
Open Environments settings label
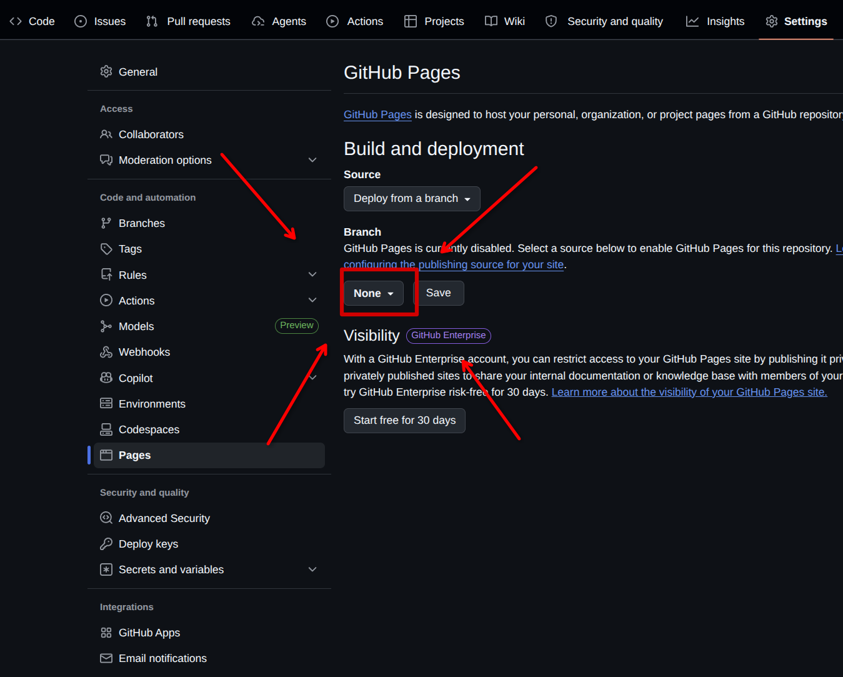tap(152, 404)
